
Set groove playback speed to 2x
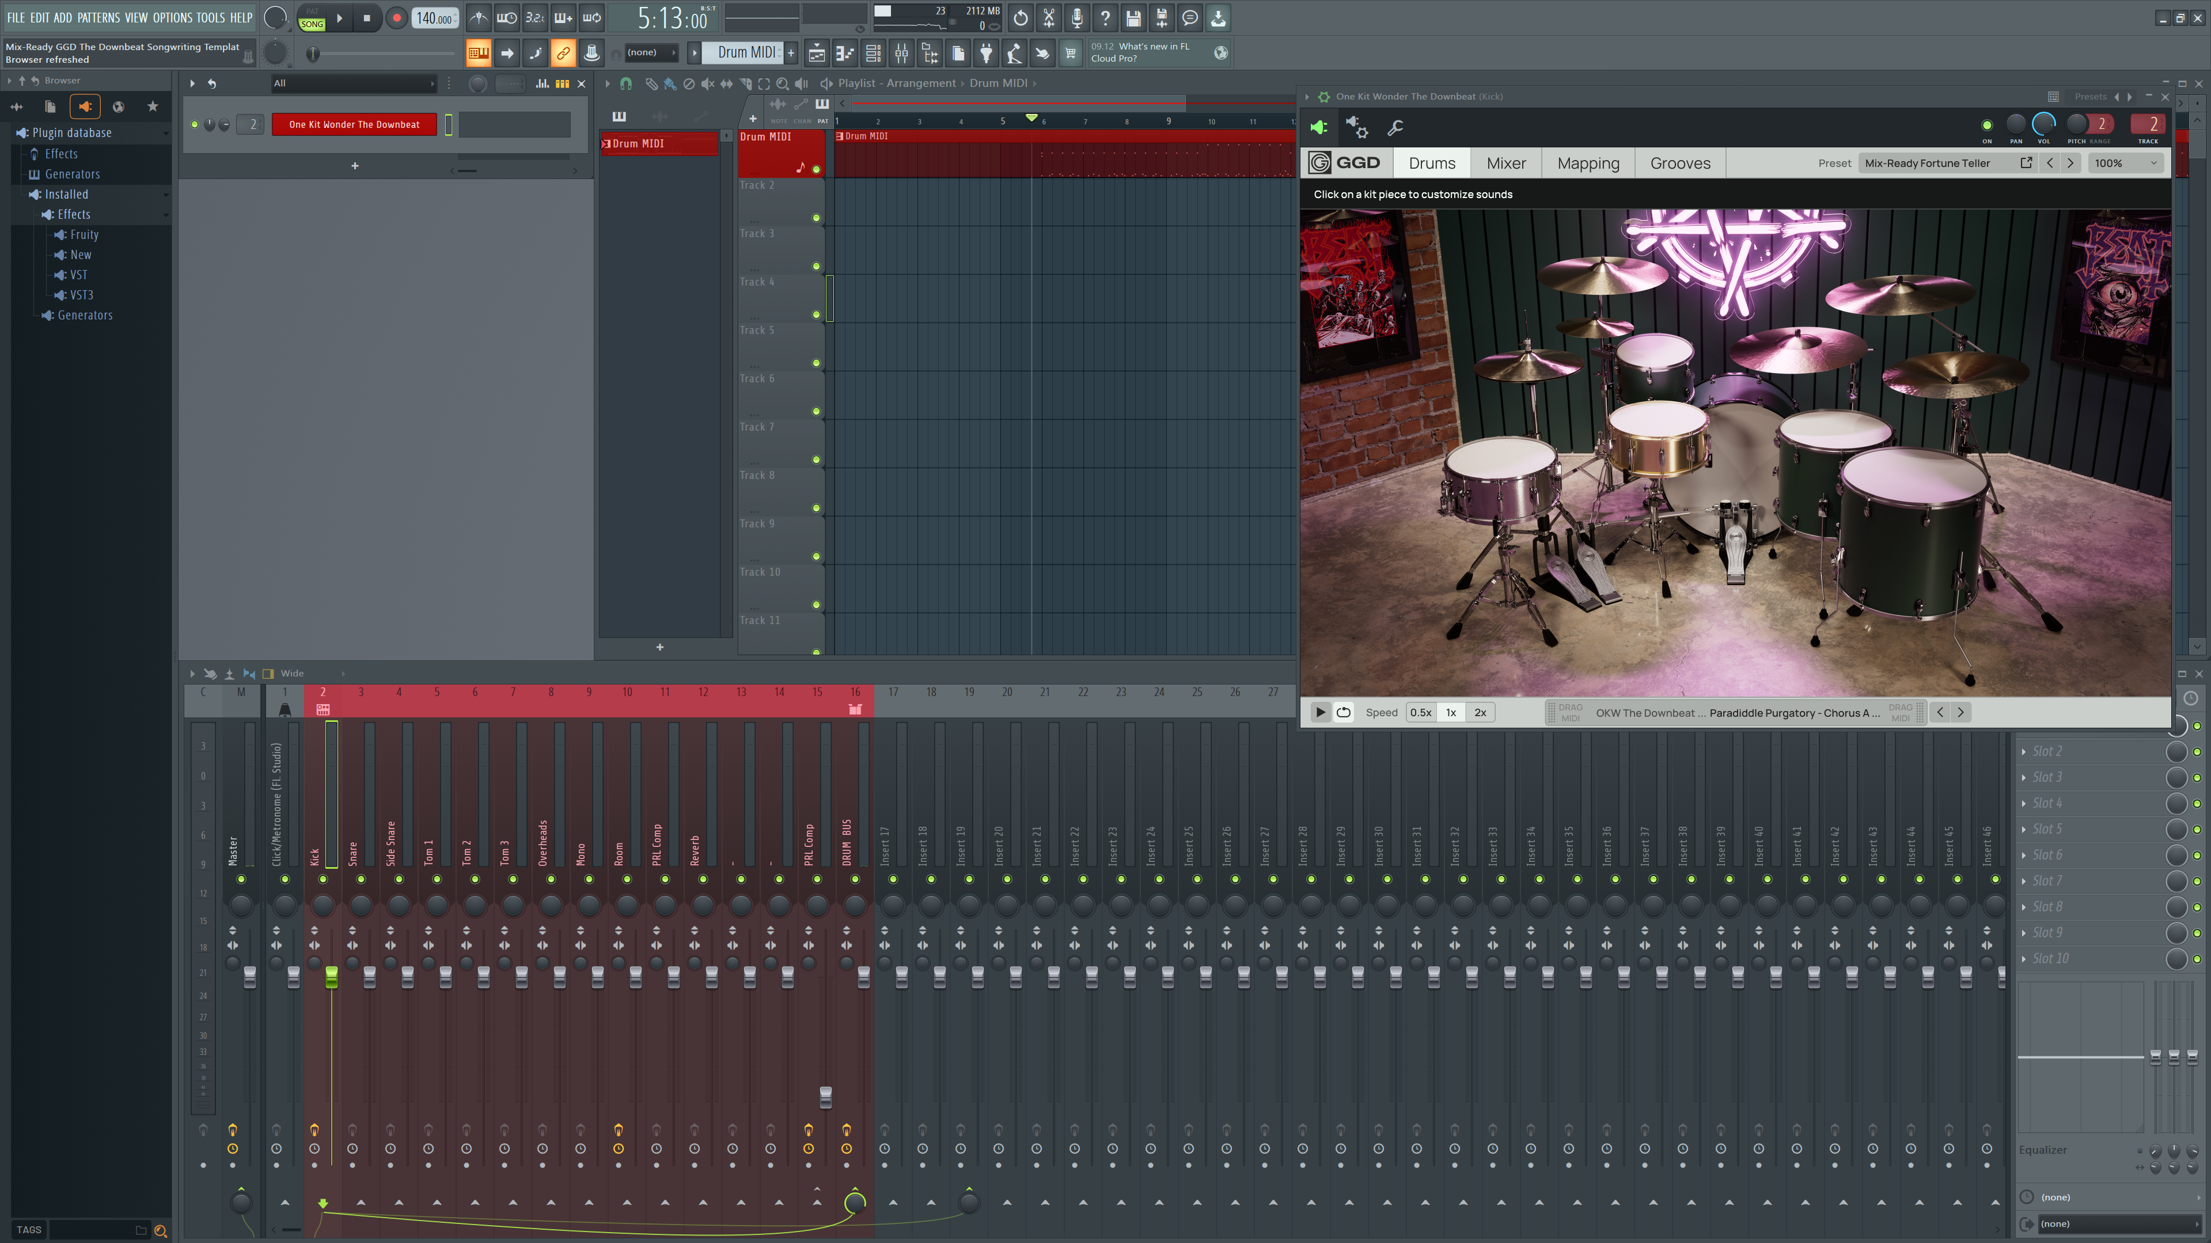1480,712
